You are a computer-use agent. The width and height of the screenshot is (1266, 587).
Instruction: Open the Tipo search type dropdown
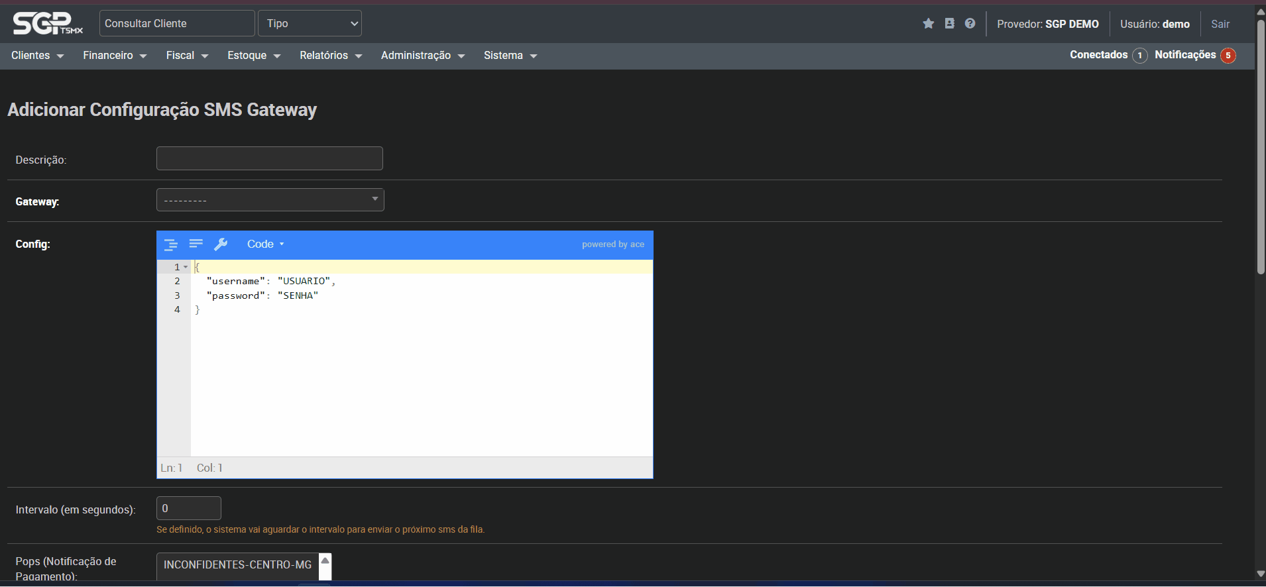pyautogui.click(x=310, y=23)
